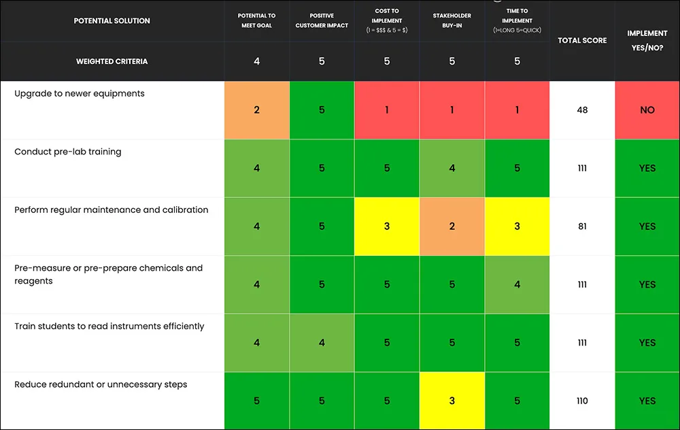
Task: Select Cost to Implement weight value 5
Action: point(387,61)
